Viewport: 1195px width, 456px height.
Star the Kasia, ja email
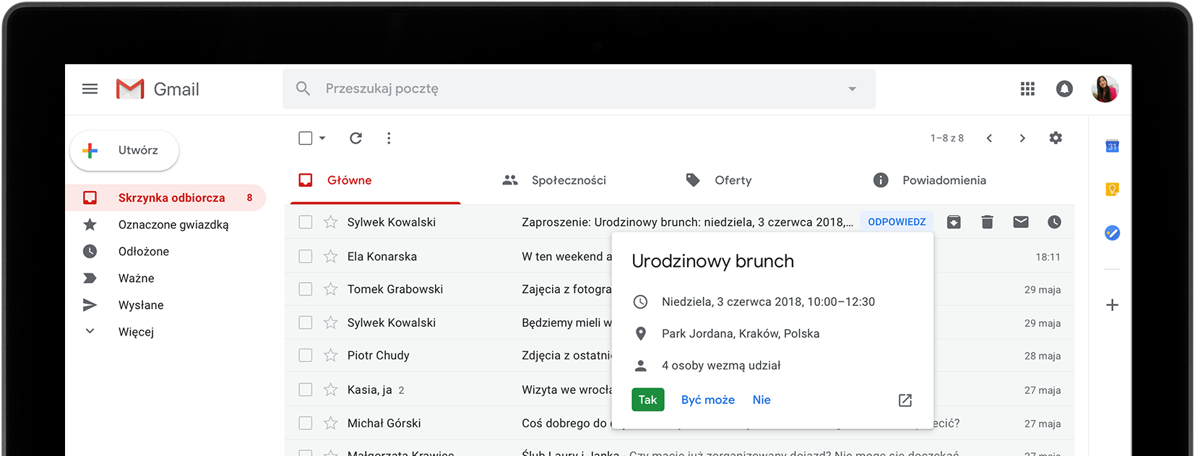click(x=330, y=390)
